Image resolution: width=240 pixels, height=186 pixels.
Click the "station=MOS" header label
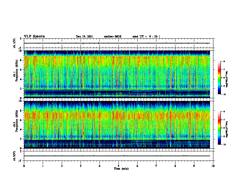[113, 36]
